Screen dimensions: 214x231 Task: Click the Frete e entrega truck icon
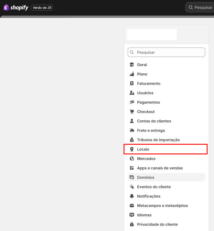(132, 131)
